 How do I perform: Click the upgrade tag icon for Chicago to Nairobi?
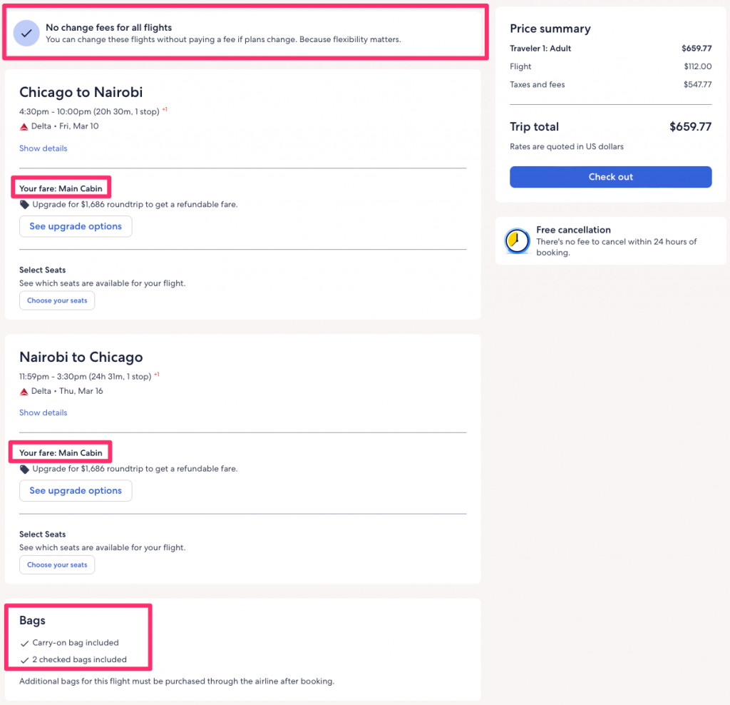(x=24, y=205)
